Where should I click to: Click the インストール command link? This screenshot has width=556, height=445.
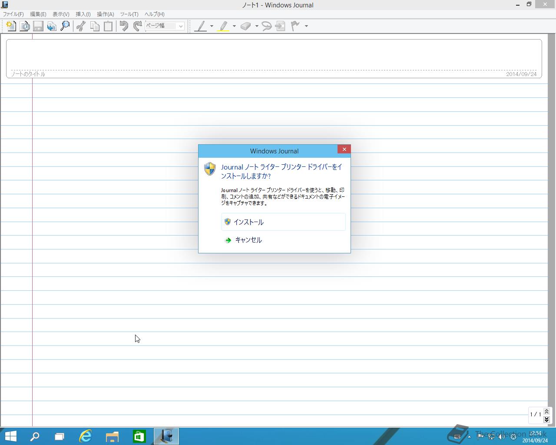(284, 222)
